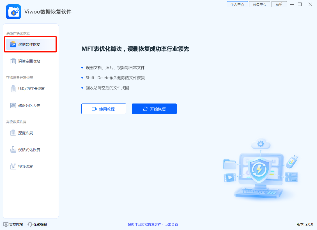Click the Viwoo app logo icon
This screenshot has width=317, height=230.
(13, 12)
